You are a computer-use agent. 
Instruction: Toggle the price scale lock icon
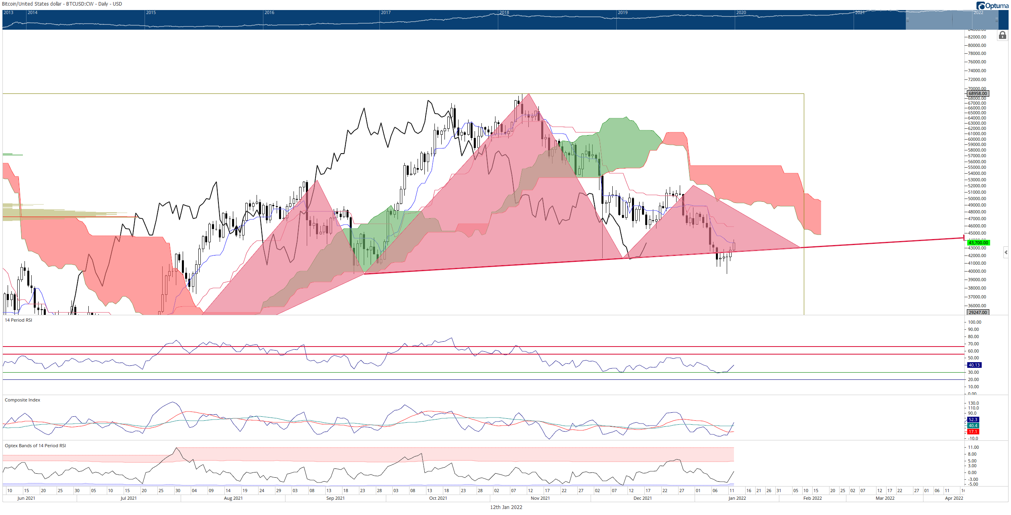click(x=1002, y=35)
